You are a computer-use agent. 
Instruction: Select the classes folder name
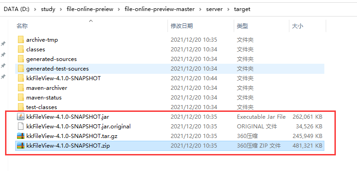pyautogui.click(x=35, y=50)
